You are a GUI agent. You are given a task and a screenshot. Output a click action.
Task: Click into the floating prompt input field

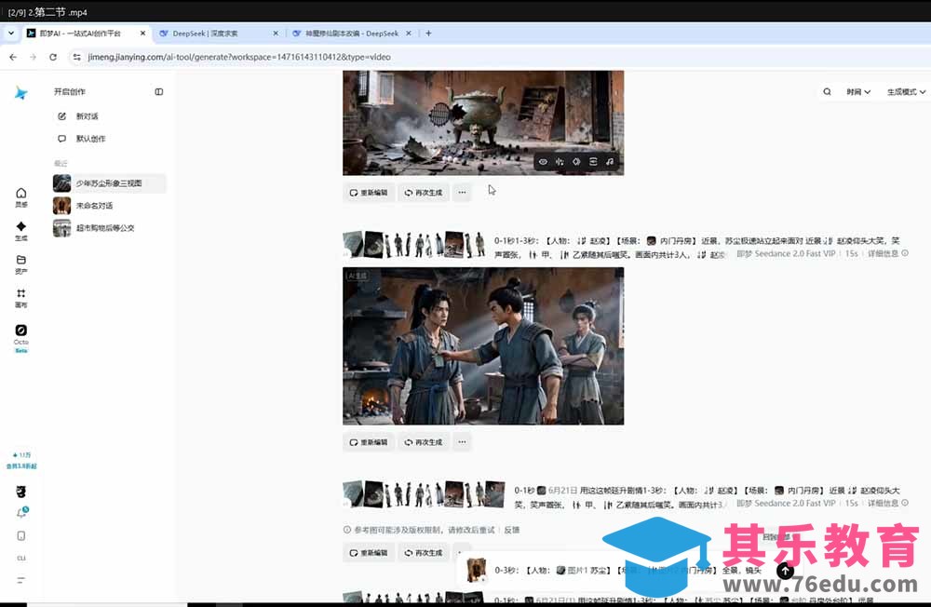click(629, 570)
